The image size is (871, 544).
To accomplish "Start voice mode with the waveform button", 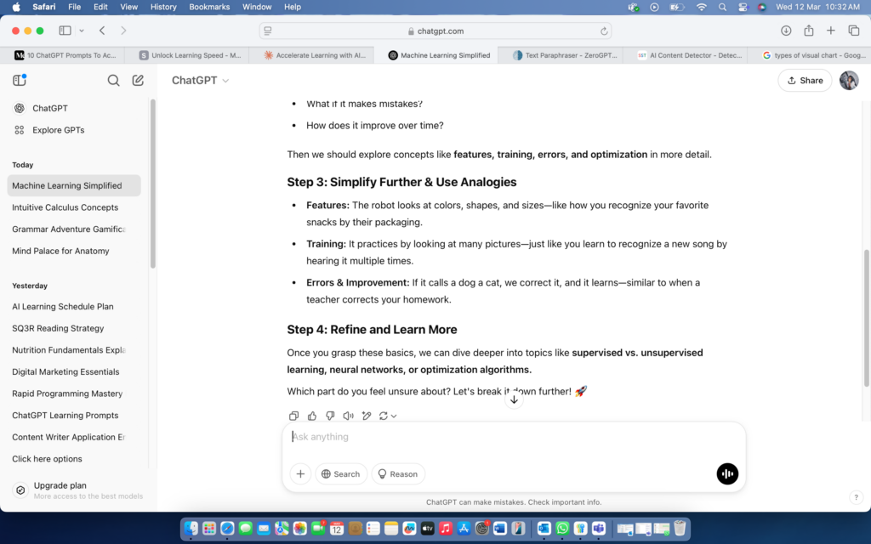I will pos(727,473).
